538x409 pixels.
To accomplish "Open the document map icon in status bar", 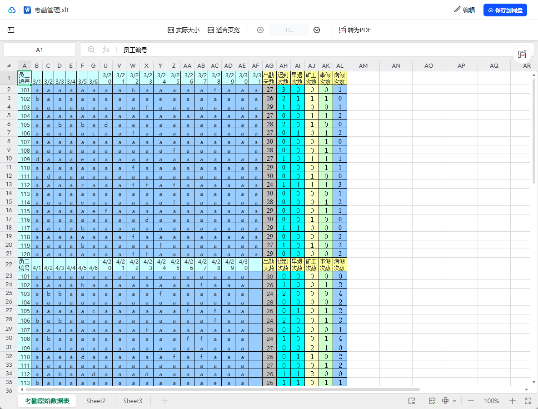I will coord(411,401).
